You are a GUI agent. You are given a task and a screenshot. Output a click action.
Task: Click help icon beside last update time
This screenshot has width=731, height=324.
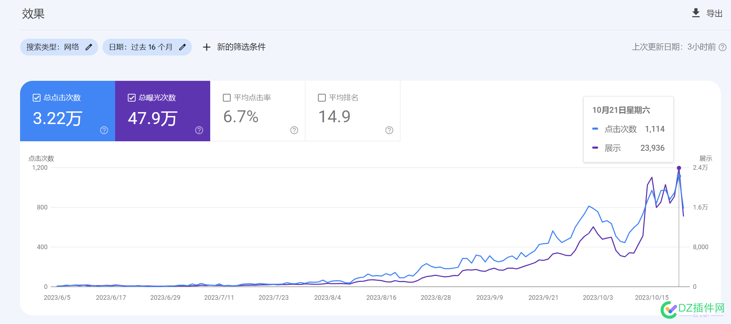pos(723,47)
